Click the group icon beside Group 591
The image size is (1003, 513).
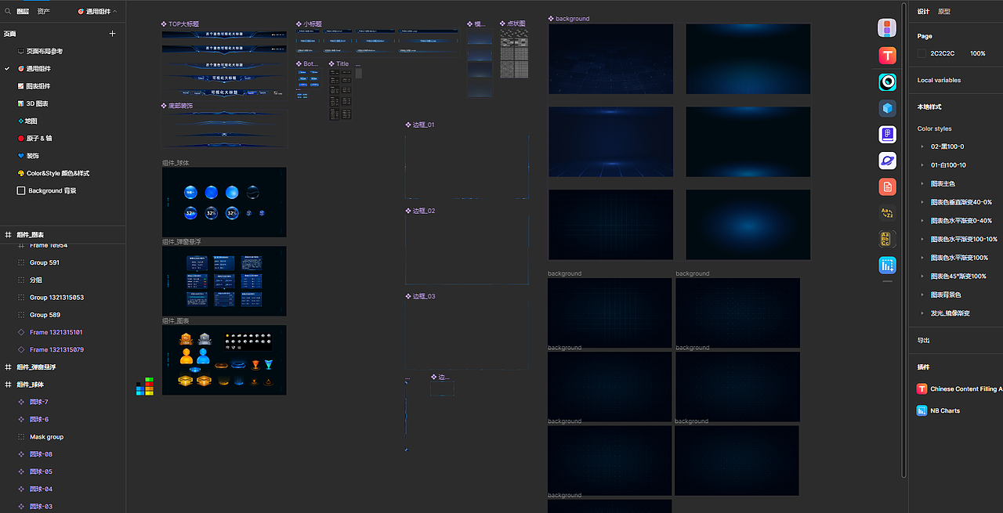click(x=21, y=262)
